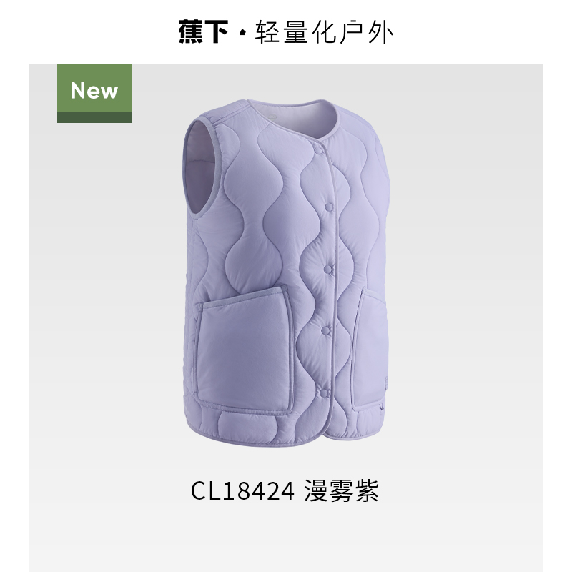
Task: Select the 漫雾紫 color name
Action: coord(342,490)
